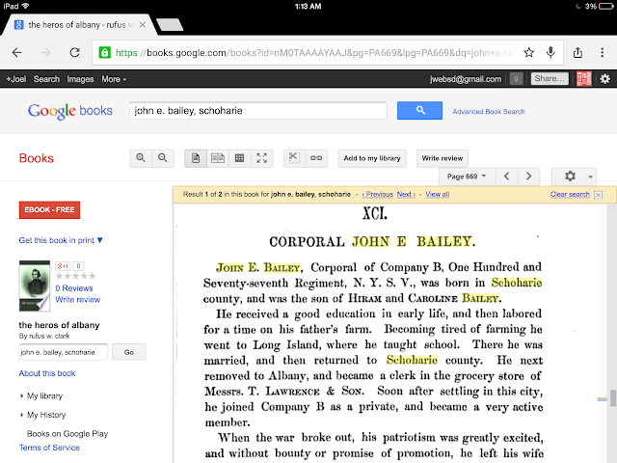
Task: Click the star rating row
Action: tap(76, 276)
